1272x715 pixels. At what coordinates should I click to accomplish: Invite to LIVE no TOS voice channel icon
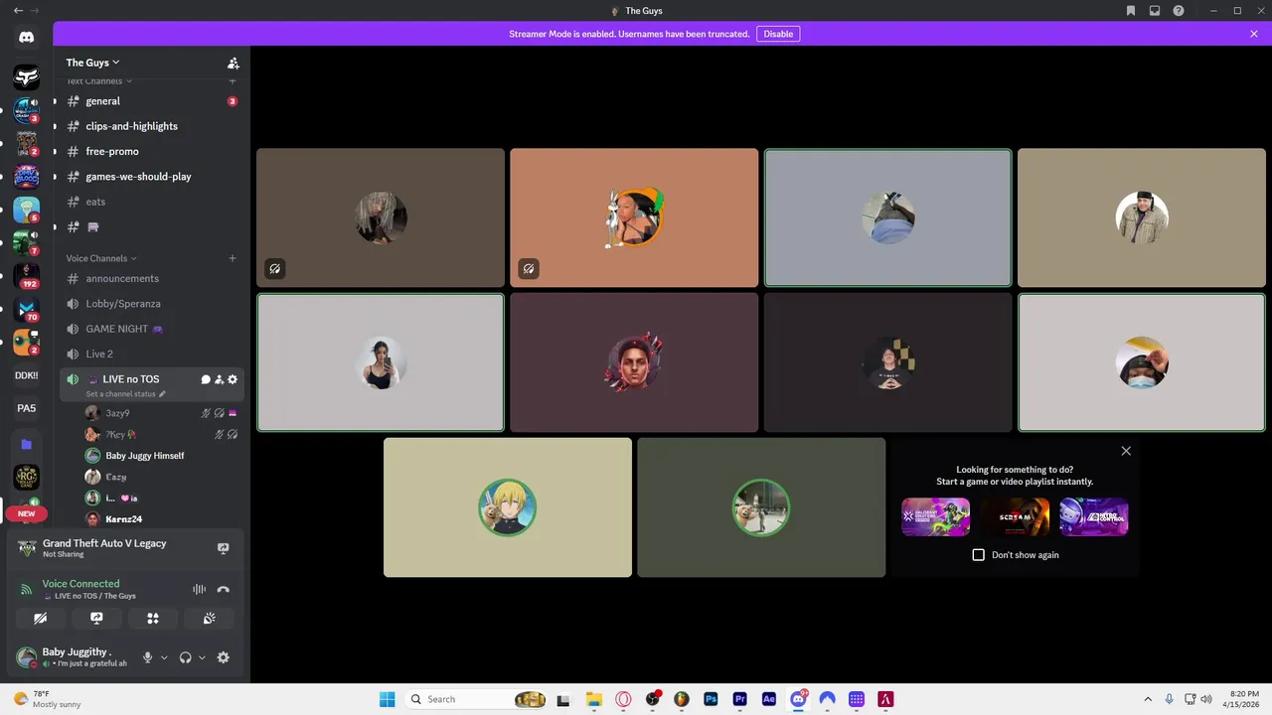[x=220, y=379]
